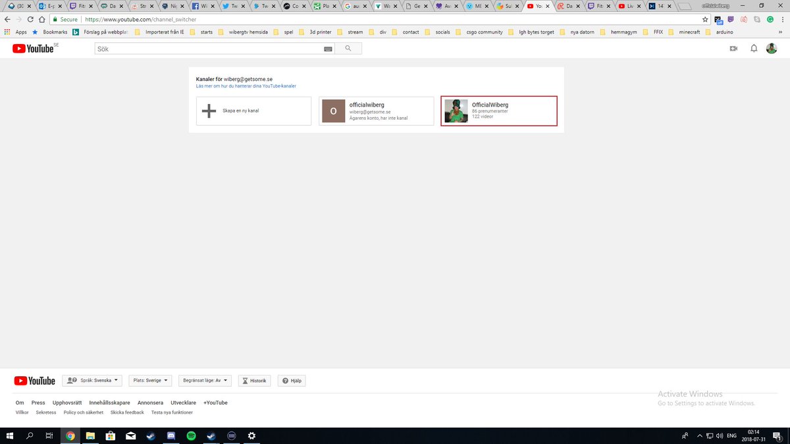Go back with Chrome's back arrow
790x444 pixels.
pos(7,20)
